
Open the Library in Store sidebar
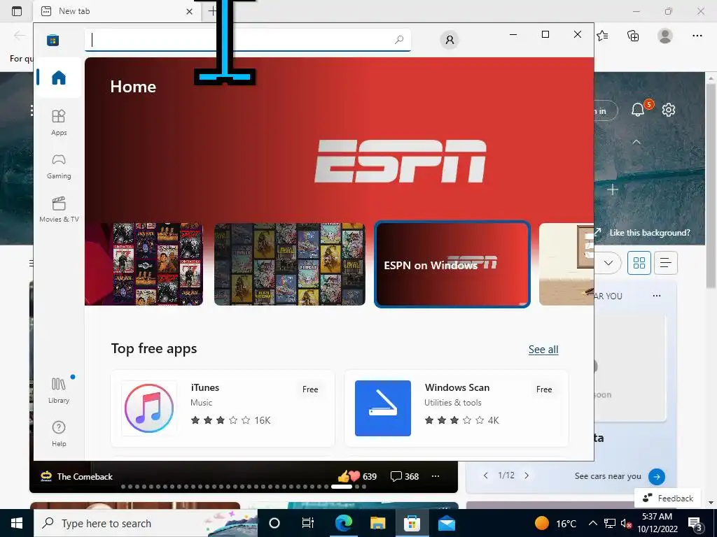click(x=59, y=390)
